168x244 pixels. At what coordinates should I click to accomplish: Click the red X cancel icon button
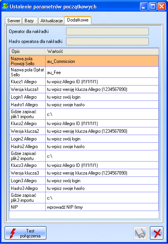(x=157, y=233)
